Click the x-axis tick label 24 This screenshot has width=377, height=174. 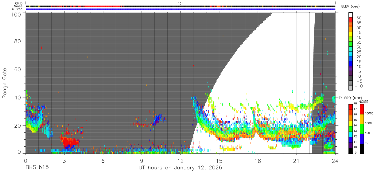tap(335, 161)
